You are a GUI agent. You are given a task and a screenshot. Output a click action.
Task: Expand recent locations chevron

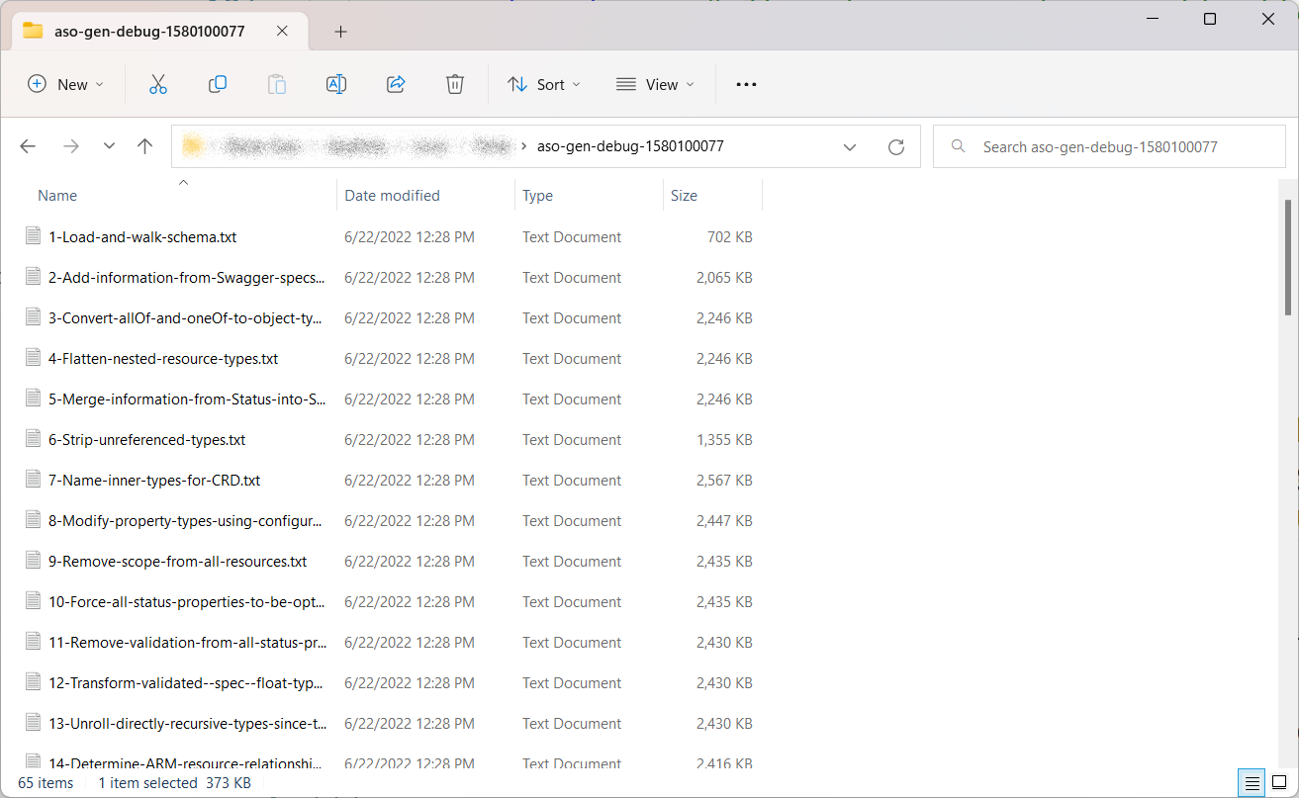[x=109, y=146]
